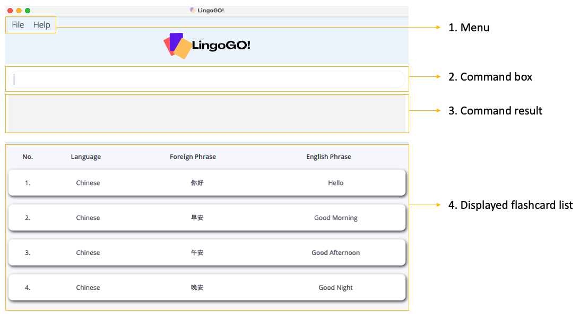Click the foreign phrase 你好

[197, 183]
